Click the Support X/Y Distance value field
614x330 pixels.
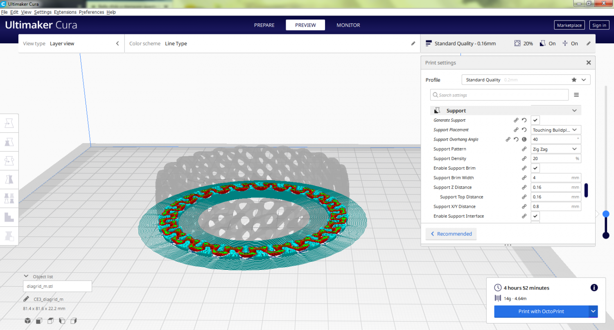click(x=556, y=207)
